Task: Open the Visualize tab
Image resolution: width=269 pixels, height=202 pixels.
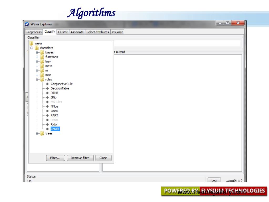Action: coord(117,32)
